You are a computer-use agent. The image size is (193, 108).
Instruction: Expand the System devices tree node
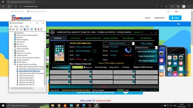13,62
